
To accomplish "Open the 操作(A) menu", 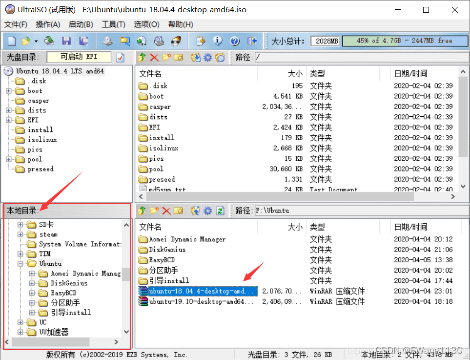I will tap(48, 24).
